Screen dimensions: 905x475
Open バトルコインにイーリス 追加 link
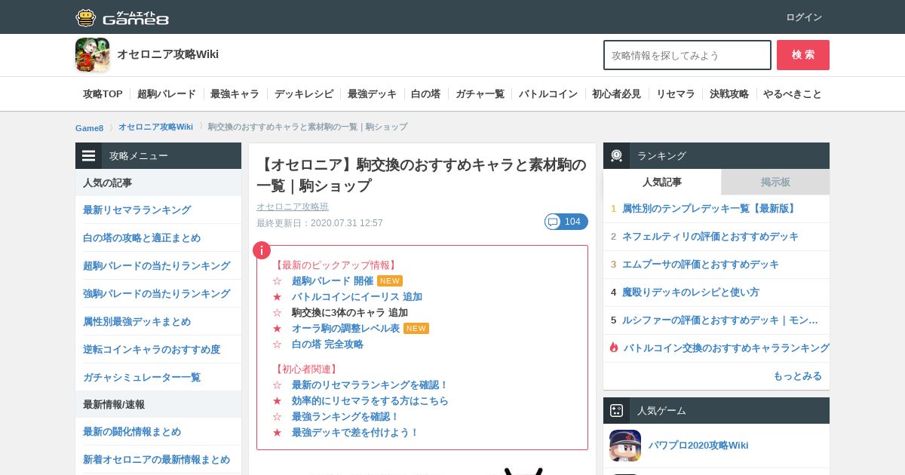pyautogui.click(x=357, y=296)
